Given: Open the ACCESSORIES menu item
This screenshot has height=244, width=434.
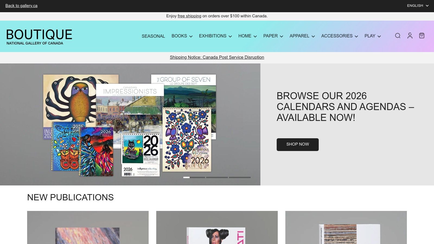Looking at the screenshot, I should (x=337, y=36).
